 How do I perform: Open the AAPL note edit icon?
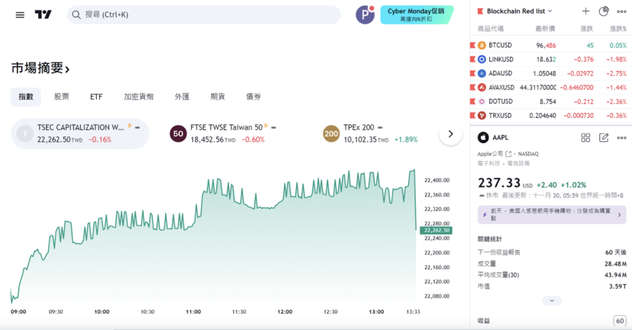604,138
